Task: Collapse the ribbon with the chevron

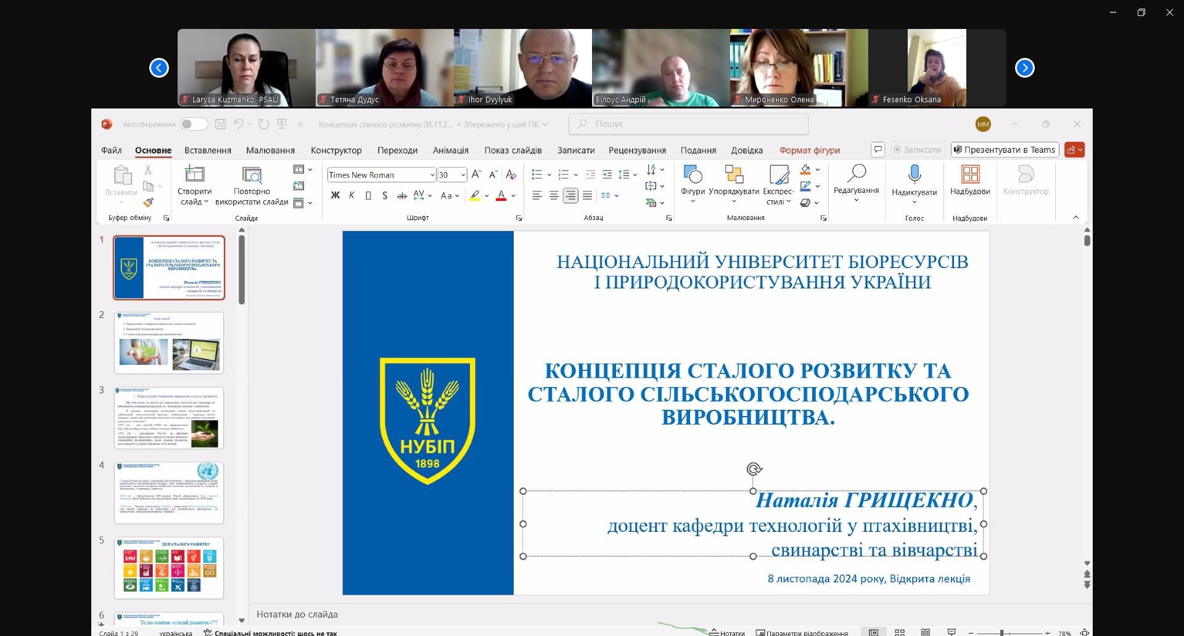Action: tap(1076, 218)
